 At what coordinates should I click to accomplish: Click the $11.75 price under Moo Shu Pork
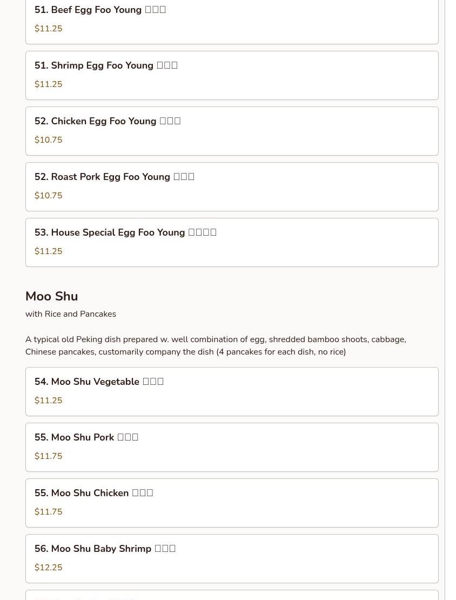[x=48, y=456]
